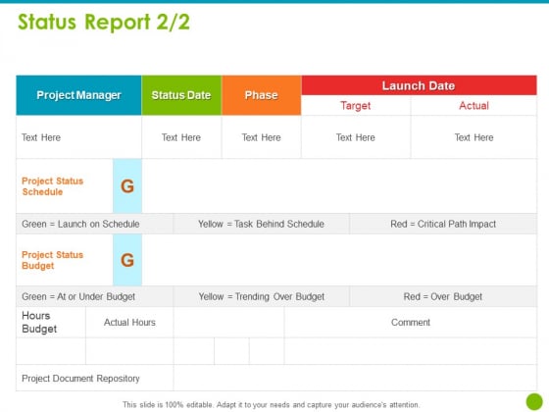Select the Status Date header cell
549x412 pixels.
[x=181, y=95]
